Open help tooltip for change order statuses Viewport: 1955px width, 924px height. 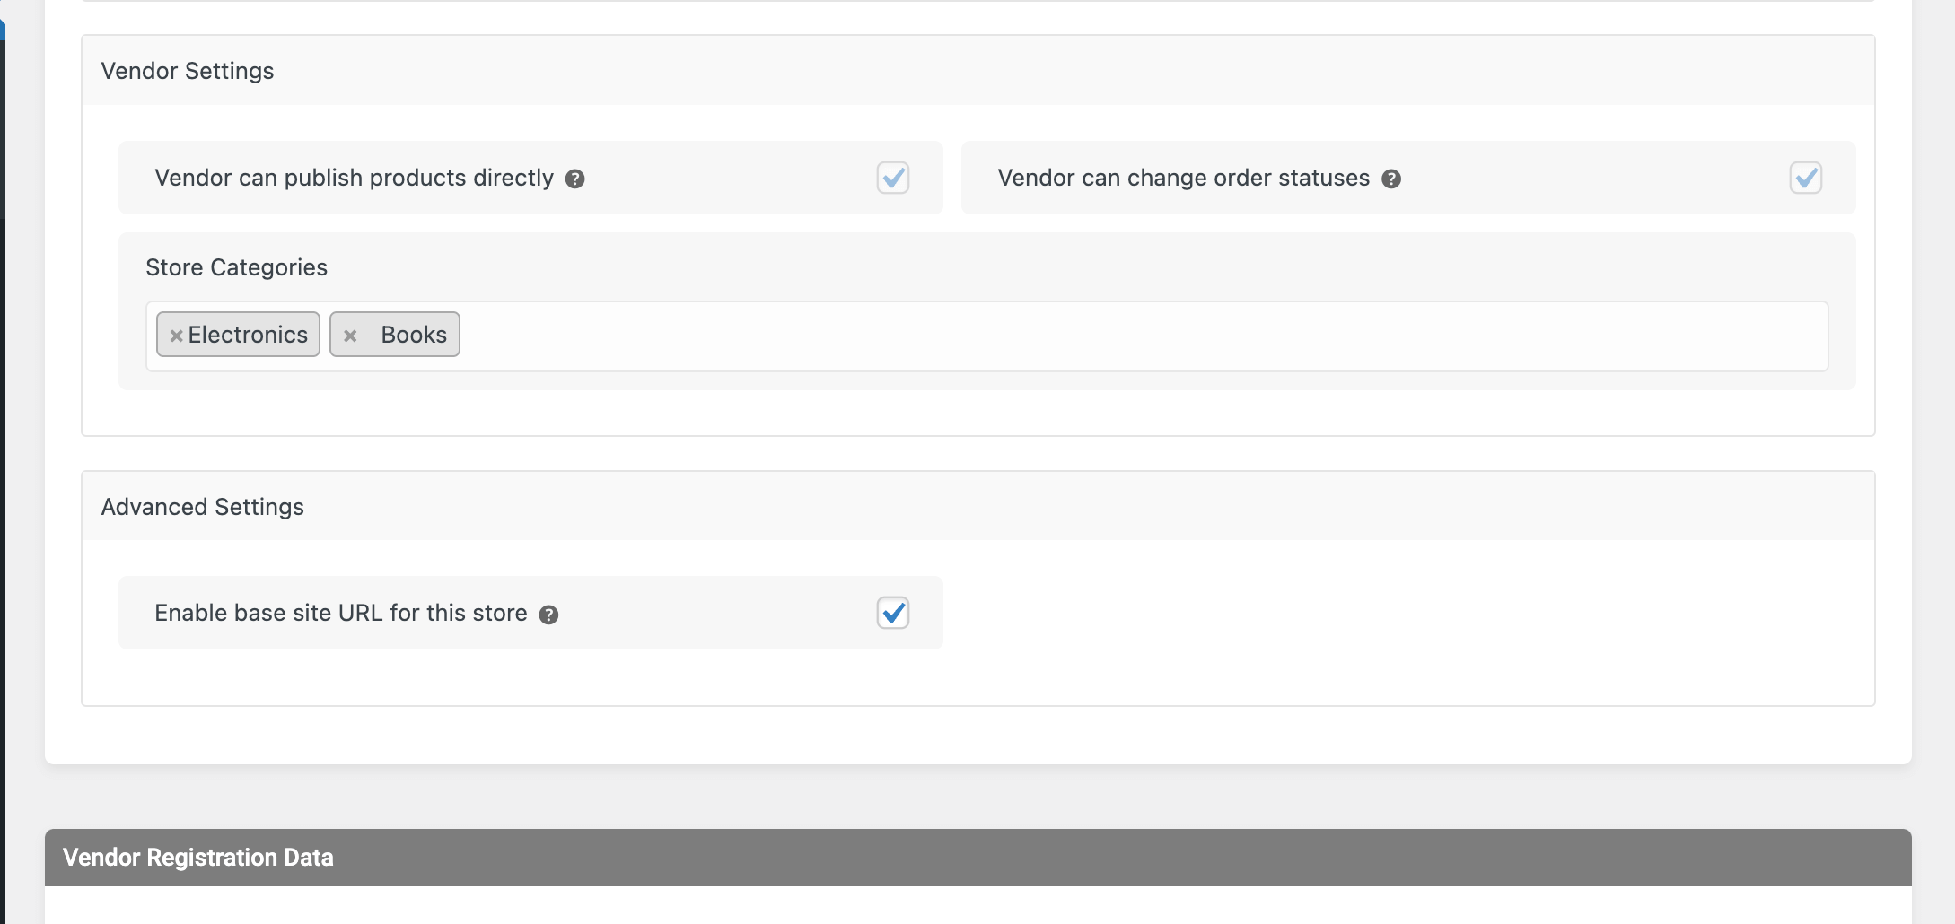pyautogui.click(x=1391, y=179)
